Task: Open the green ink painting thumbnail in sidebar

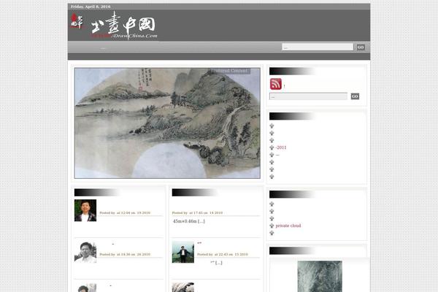Action: tap(320, 277)
